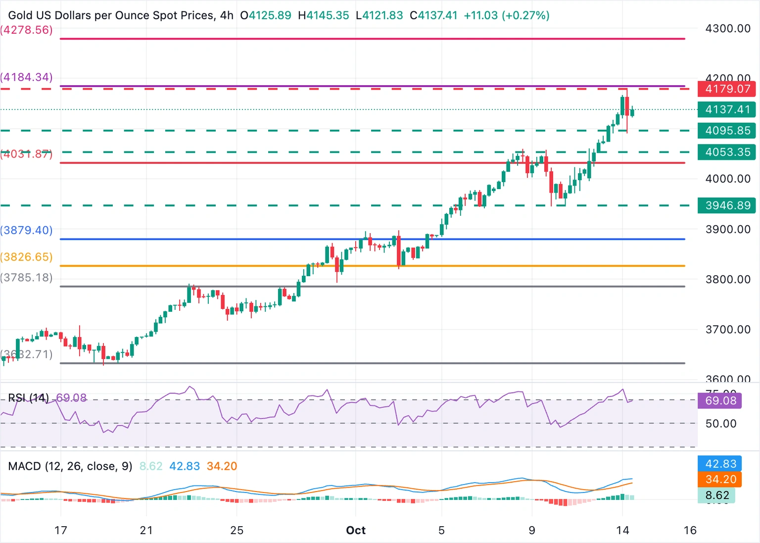Click the 3946.89 support level tag
This screenshot has width=760, height=543.
pyautogui.click(x=726, y=205)
